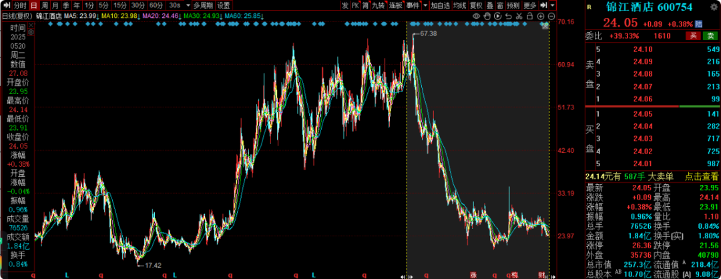The height and width of the screenshot is (279, 721).
Task: Click the red 买 buy button
Action: [x=692, y=36]
